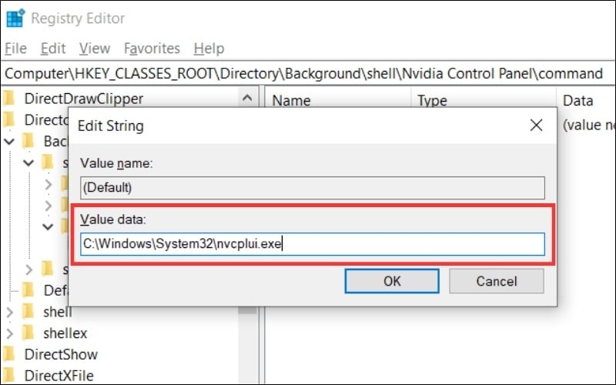The image size is (616, 385).
Task: Click the registry path address bar
Action: point(308,73)
